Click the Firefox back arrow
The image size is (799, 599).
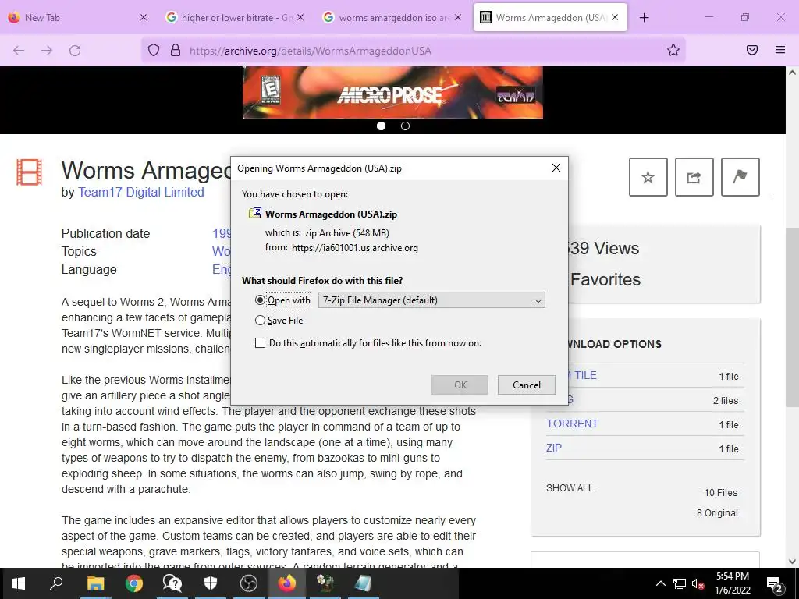point(19,51)
